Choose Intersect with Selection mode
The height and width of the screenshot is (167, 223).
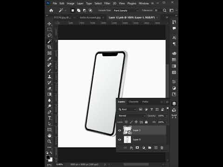tap(91, 11)
